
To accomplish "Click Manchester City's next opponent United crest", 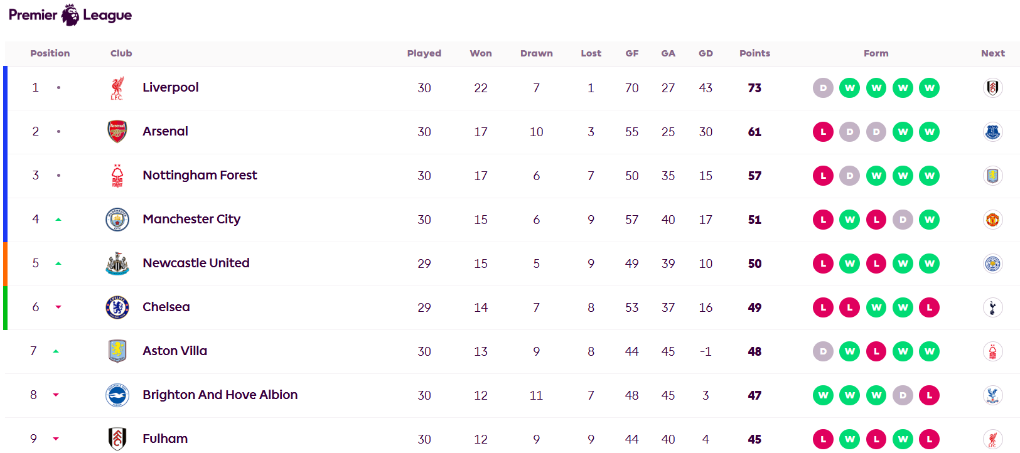I will 993,220.
